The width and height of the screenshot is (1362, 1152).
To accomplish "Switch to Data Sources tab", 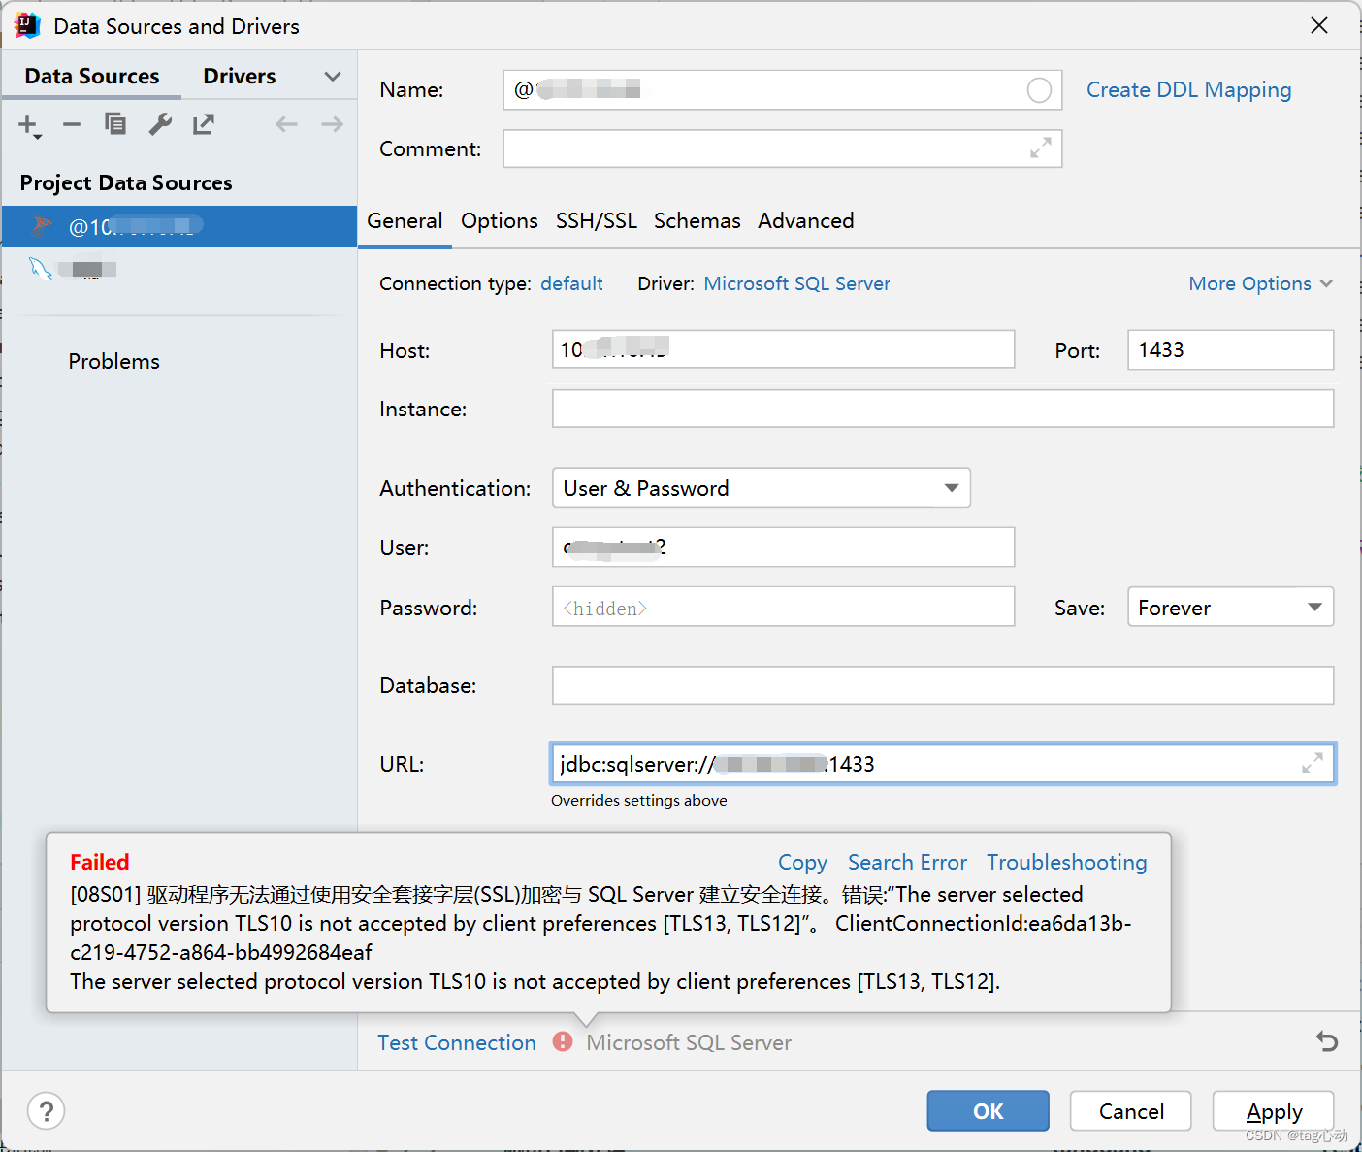I will pos(92,77).
